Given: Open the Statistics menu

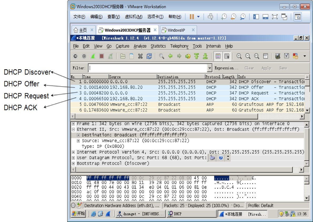Looking at the screenshot, I should pyautogui.click(x=158, y=46).
